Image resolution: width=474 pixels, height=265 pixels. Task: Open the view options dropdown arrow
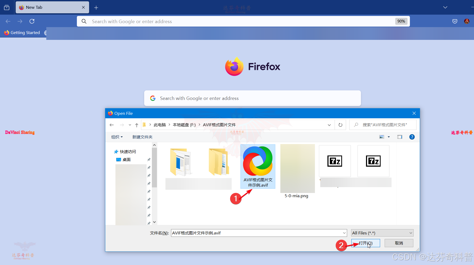coord(389,137)
